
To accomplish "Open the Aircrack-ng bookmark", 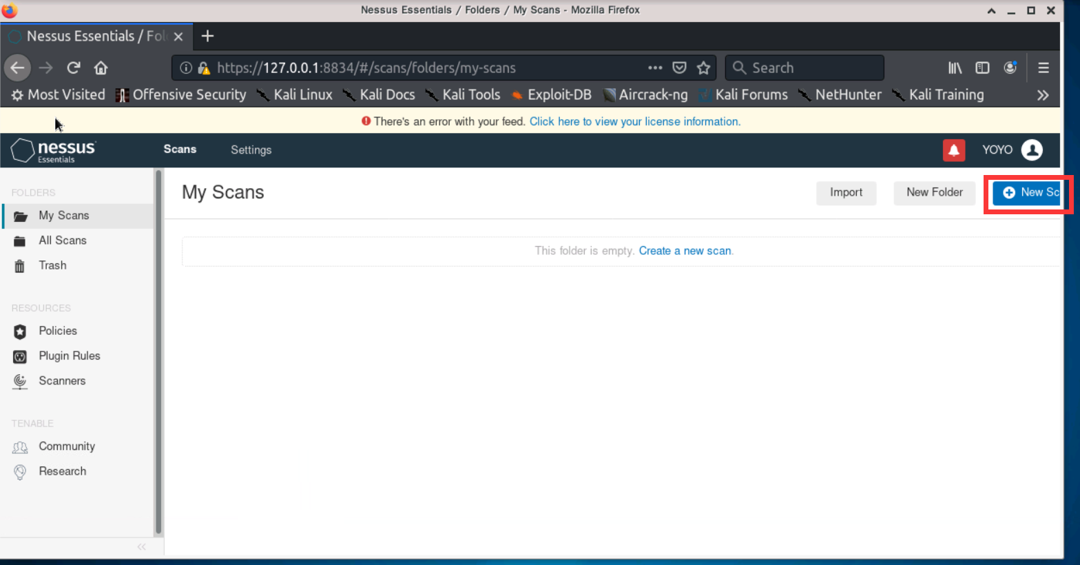I will tap(645, 95).
